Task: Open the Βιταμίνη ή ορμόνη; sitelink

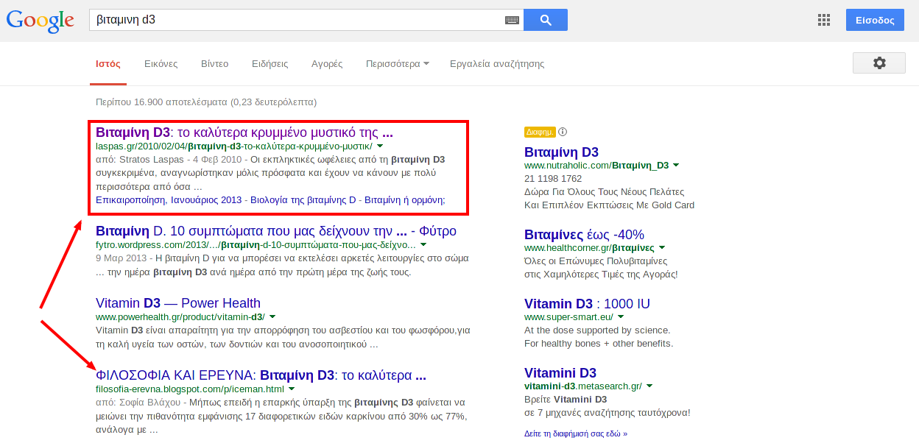Action: click(405, 199)
